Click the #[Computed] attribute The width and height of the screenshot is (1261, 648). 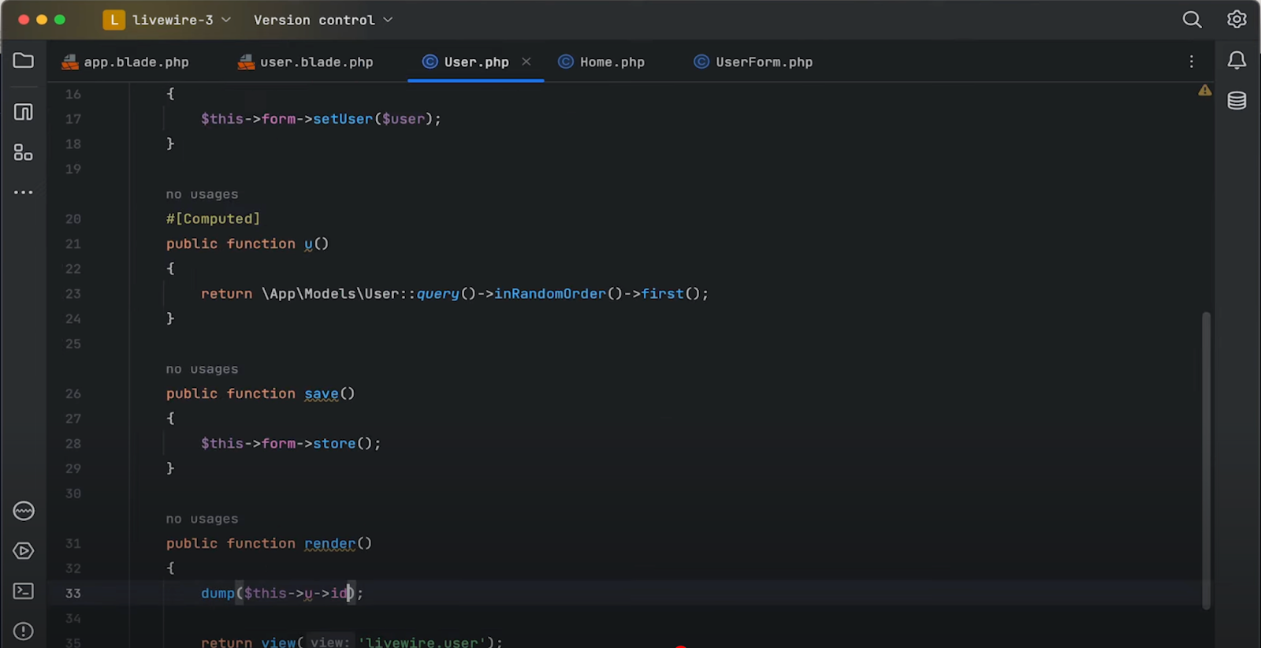[213, 219]
